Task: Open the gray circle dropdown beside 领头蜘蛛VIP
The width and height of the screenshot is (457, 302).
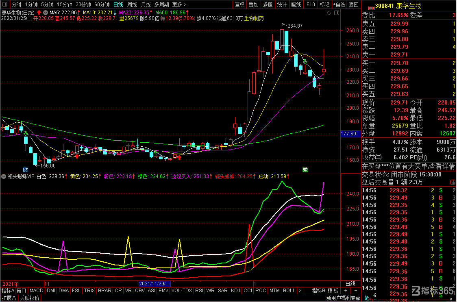Action: [4, 176]
